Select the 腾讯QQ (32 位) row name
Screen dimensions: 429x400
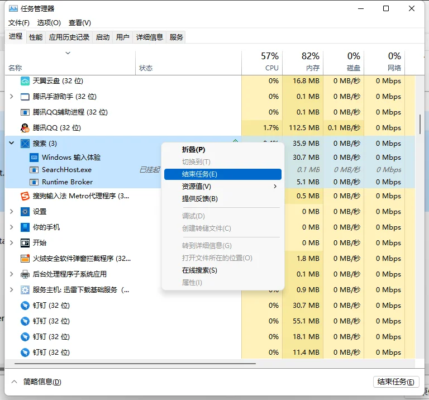(x=56, y=128)
